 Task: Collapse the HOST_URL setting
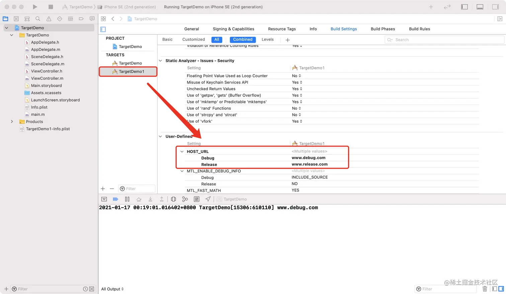(182, 152)
